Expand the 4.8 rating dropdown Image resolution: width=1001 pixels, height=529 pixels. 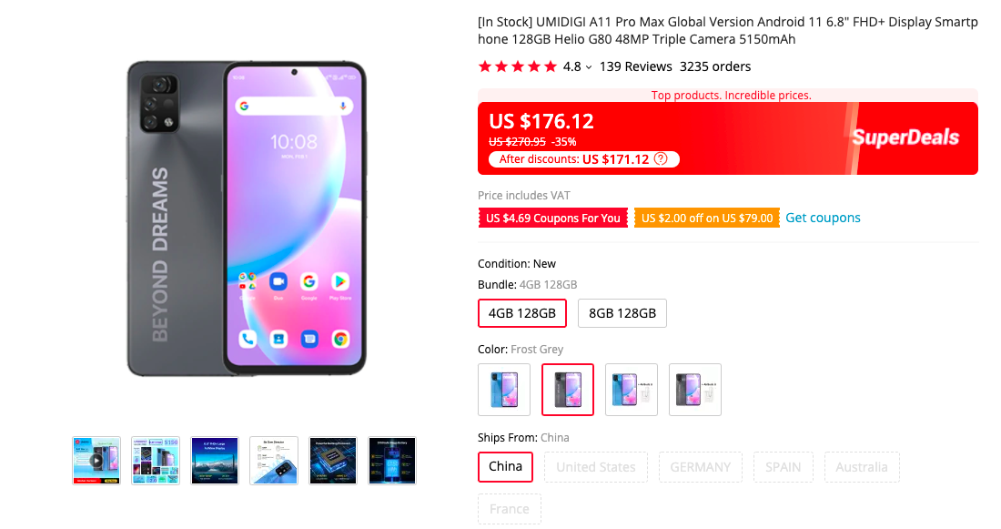coord(587,66)
